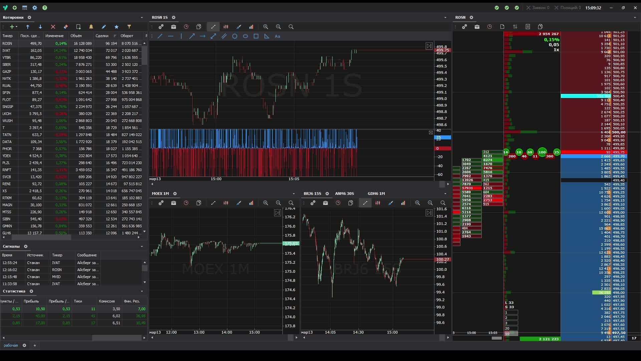
Task: Toggle scroll-to-latest button on ROSN 1S chart
Action: (x=429, y=46)
